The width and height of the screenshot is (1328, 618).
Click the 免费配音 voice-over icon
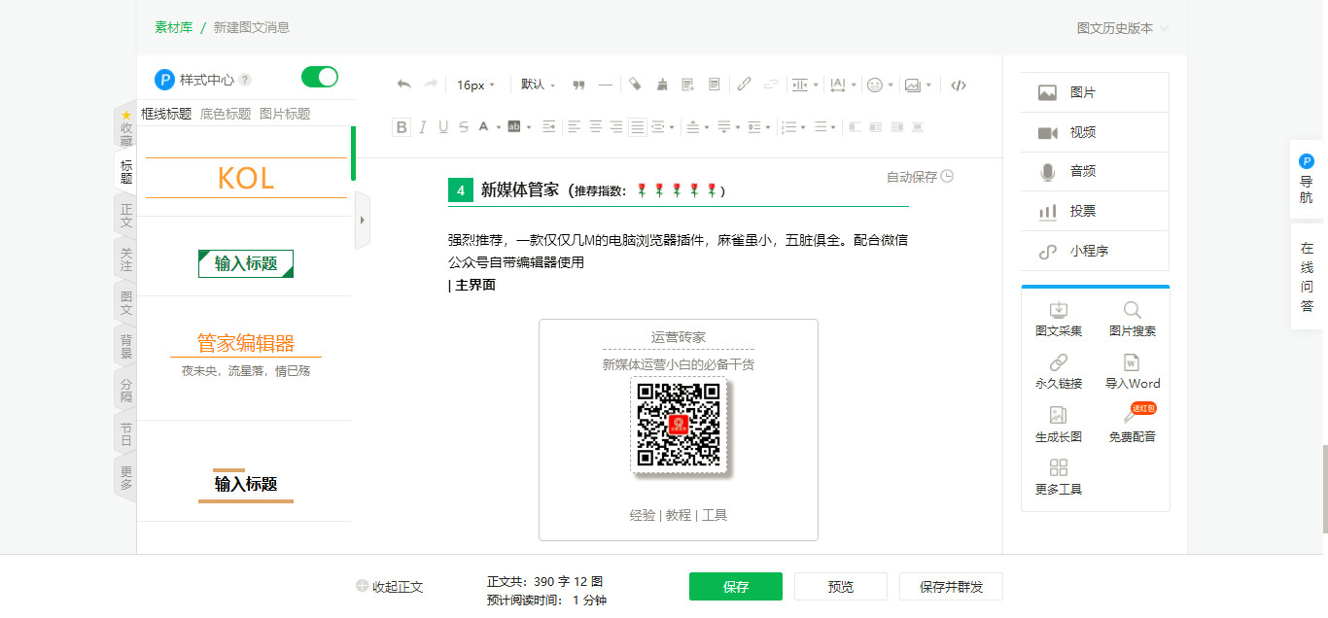pos(1132,423)
